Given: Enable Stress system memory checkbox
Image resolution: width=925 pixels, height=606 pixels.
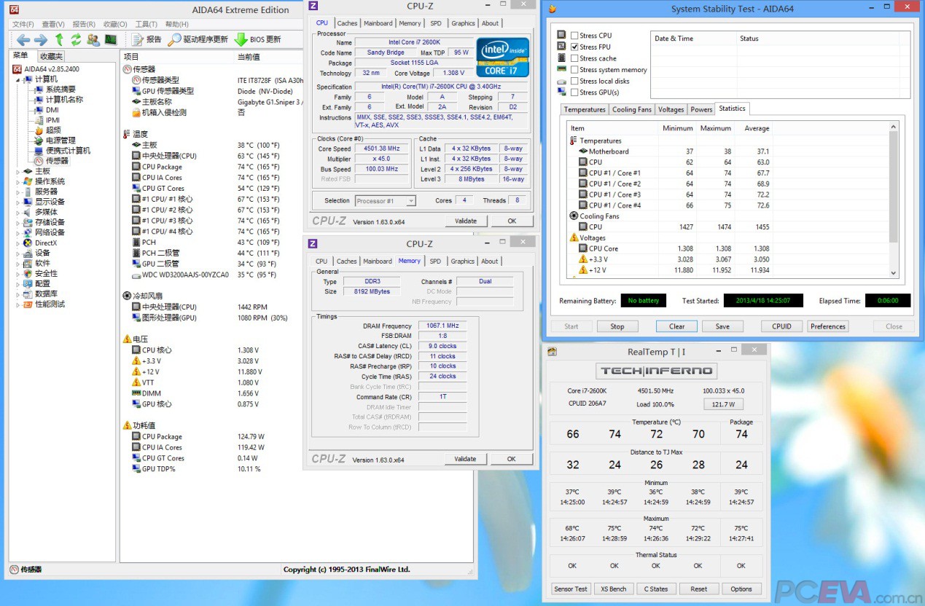Looking at the screenshot, I should coord(574,70).
